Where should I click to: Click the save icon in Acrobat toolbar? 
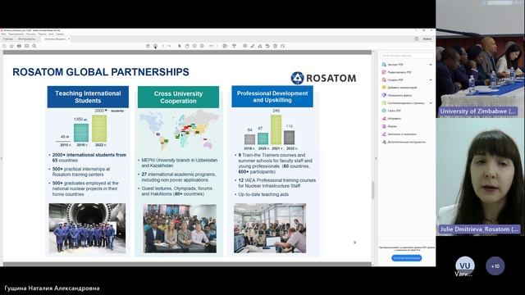point(4,46)
